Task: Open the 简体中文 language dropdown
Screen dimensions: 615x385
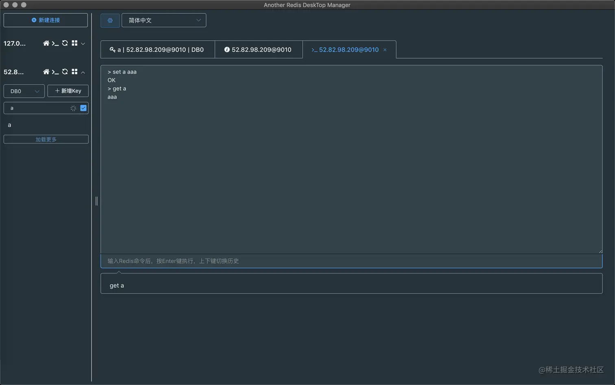Action: tap(164, 20)
